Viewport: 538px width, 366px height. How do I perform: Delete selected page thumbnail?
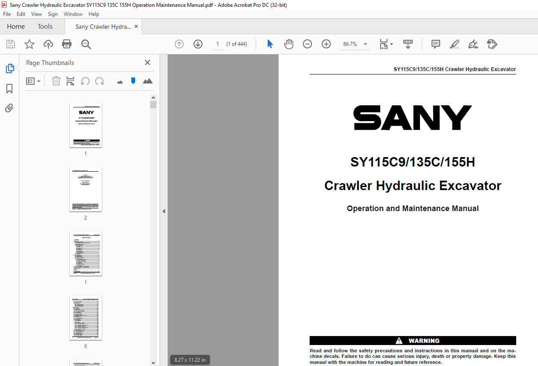[56, 81]
